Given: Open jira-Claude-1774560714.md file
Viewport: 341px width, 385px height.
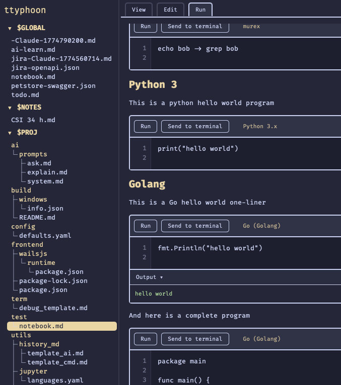Looking at the screenshot, I should point(61,59).
